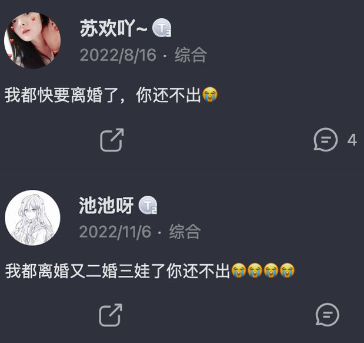Tap the username 苏欢吖~
364x343 pixels.
coord(113,28)
